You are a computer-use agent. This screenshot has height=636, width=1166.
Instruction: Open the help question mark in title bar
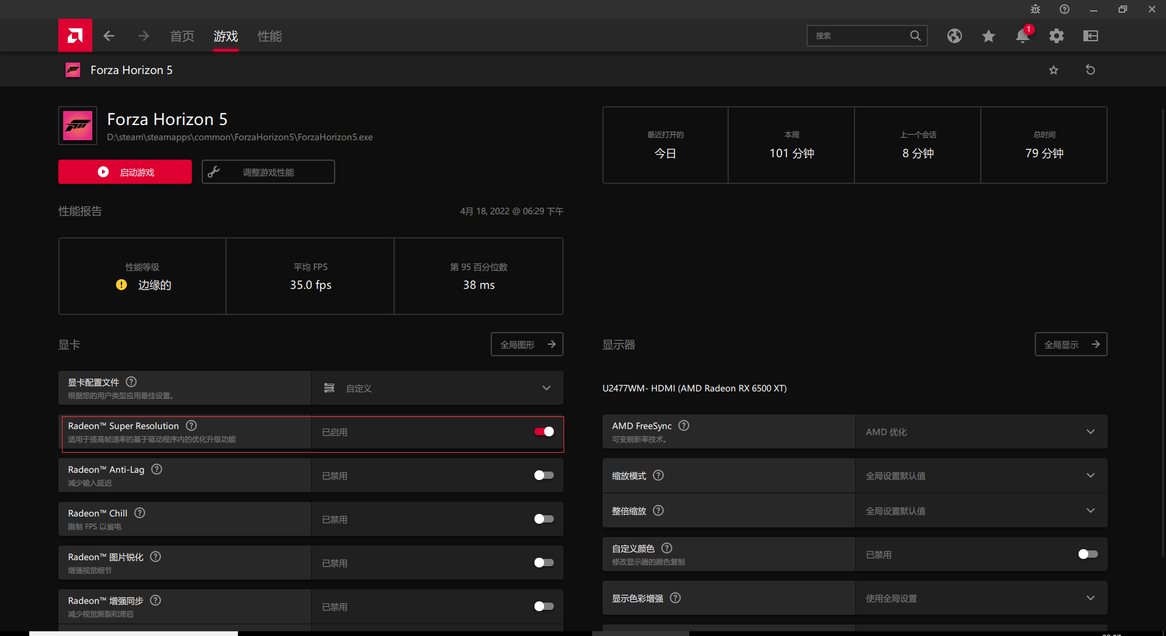pyautogui.click(x=1065, y=9)
